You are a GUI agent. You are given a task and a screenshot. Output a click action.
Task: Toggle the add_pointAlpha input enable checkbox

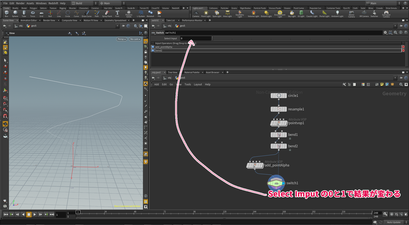(x=153, y=47)
